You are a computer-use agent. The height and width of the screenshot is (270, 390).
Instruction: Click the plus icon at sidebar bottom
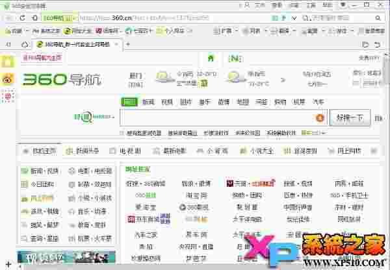(8, 264)
